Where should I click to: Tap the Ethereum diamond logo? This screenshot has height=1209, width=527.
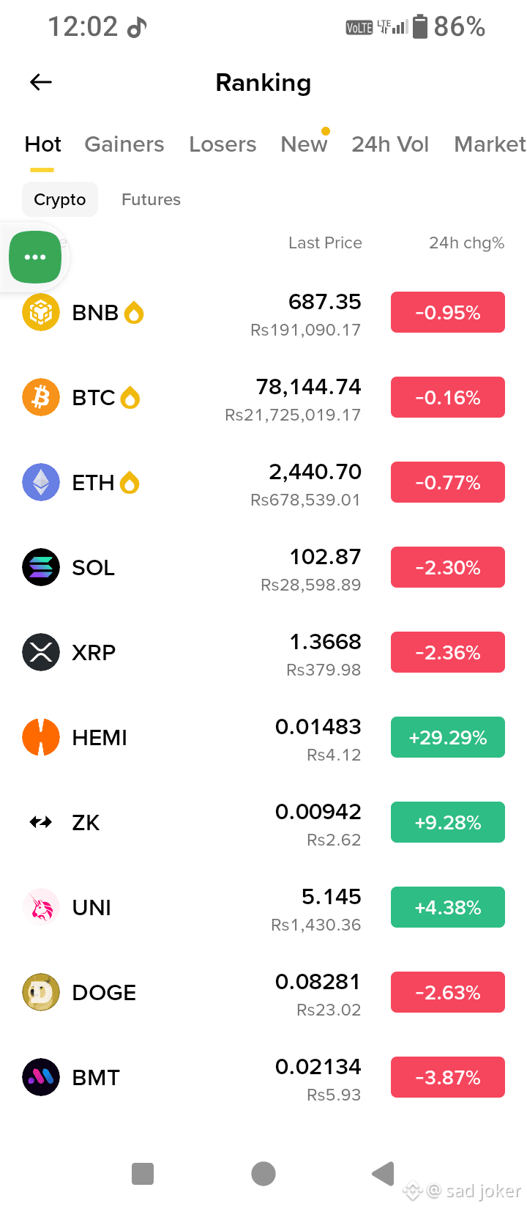pos(41,482)
